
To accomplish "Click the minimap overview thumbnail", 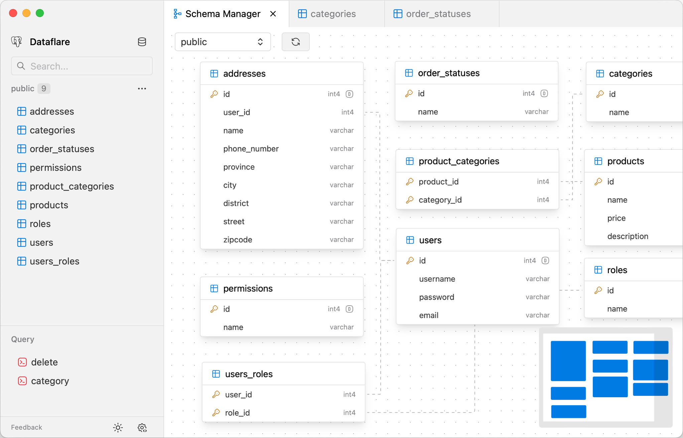I will pos(605,377).
